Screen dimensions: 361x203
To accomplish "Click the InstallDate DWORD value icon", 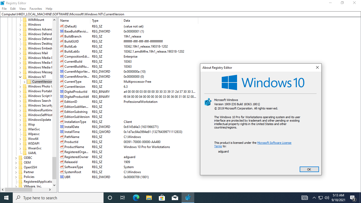I will pos(62,127).
